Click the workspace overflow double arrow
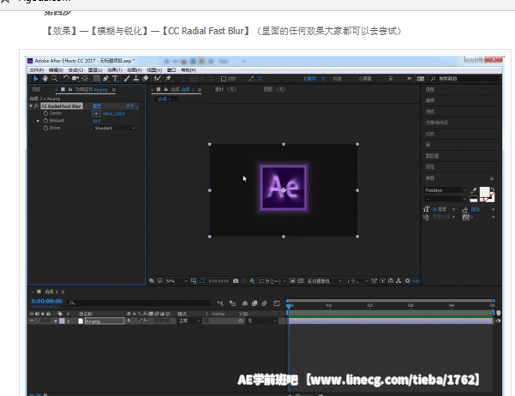Viewport: 515px width, 396px height. tap(410, 79)
